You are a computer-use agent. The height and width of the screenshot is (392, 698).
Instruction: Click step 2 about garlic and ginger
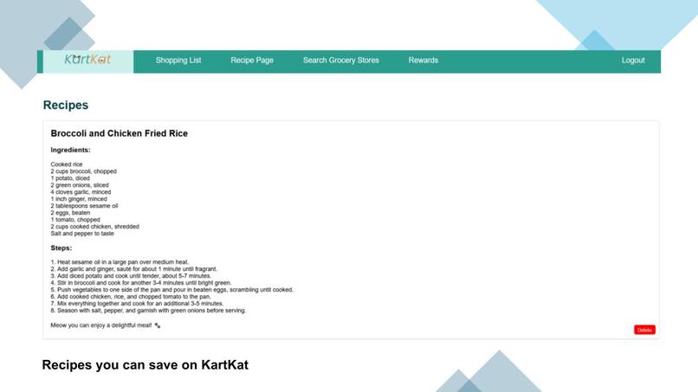(134, 269)
